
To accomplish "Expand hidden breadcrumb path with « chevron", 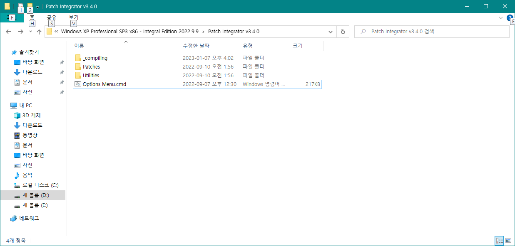I will coord(56,32).
